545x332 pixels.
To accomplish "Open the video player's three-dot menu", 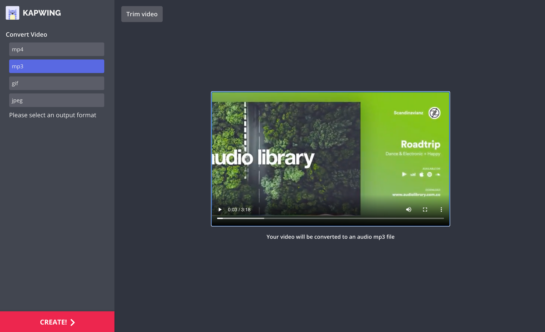I will (441, 210).
